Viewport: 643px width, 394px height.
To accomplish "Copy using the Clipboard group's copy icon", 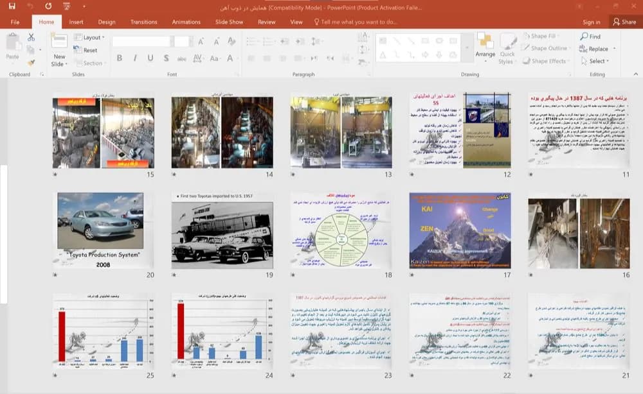I will (30, 50).
